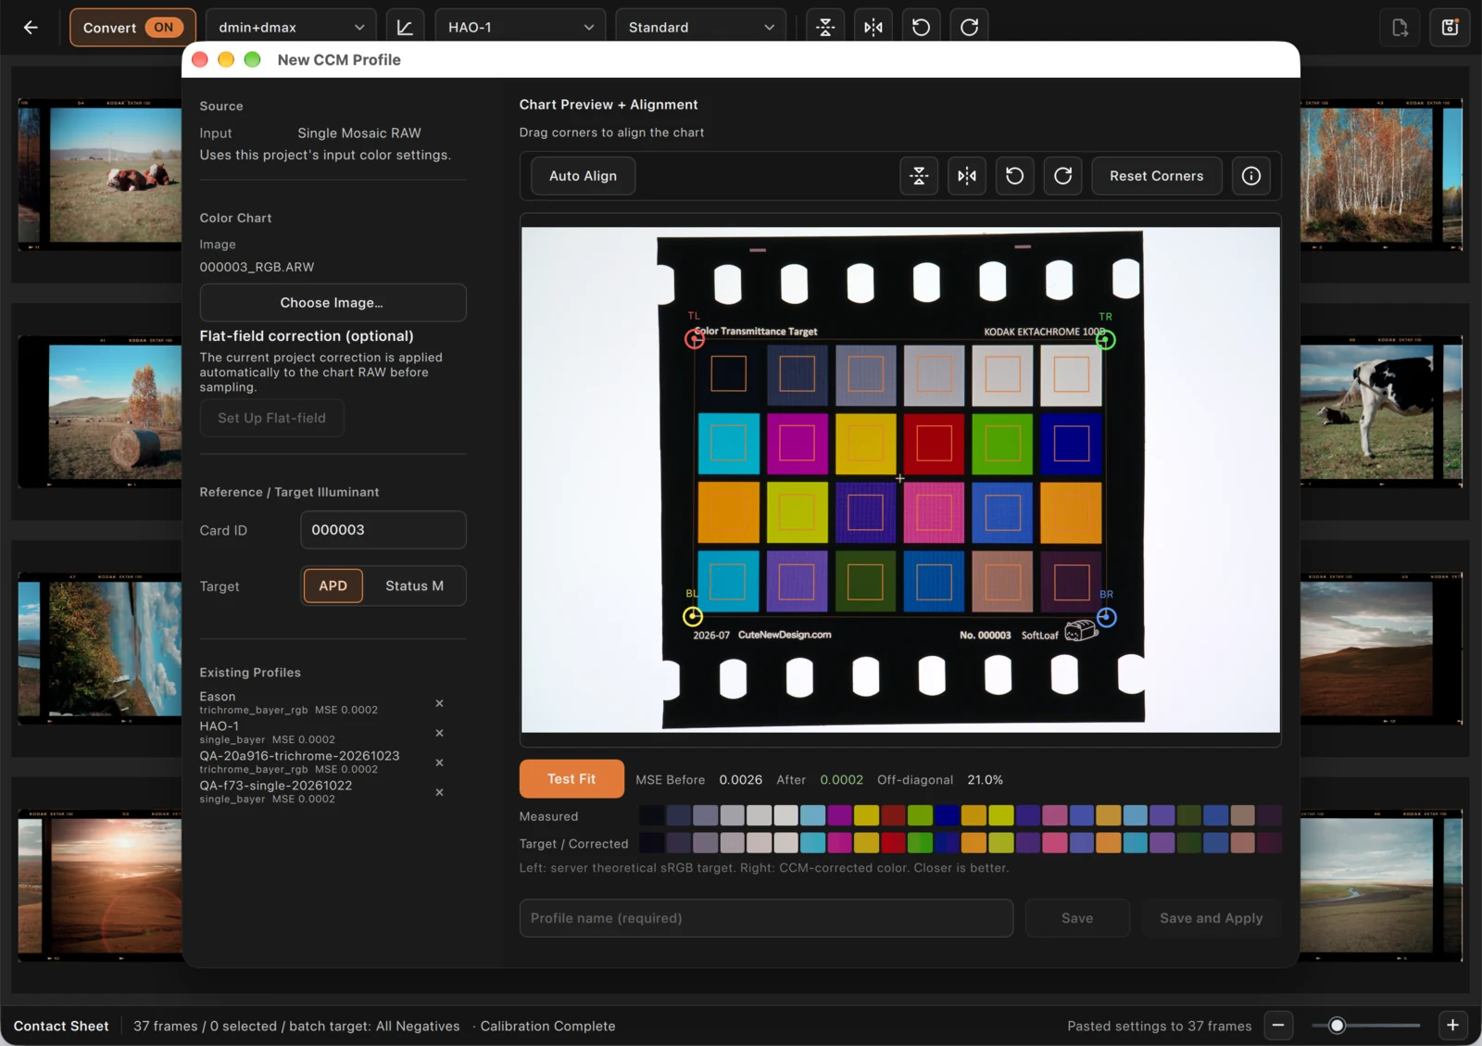Zoom in with the plus icon in the status bar

click(x=1452, y=1026)
